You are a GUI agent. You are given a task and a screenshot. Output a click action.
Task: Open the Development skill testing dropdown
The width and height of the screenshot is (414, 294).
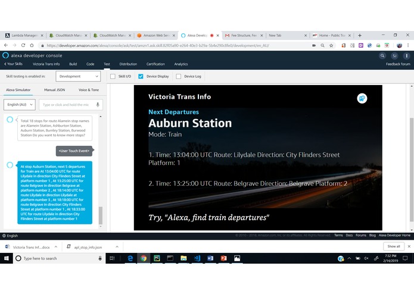click(x=78, y=76)
